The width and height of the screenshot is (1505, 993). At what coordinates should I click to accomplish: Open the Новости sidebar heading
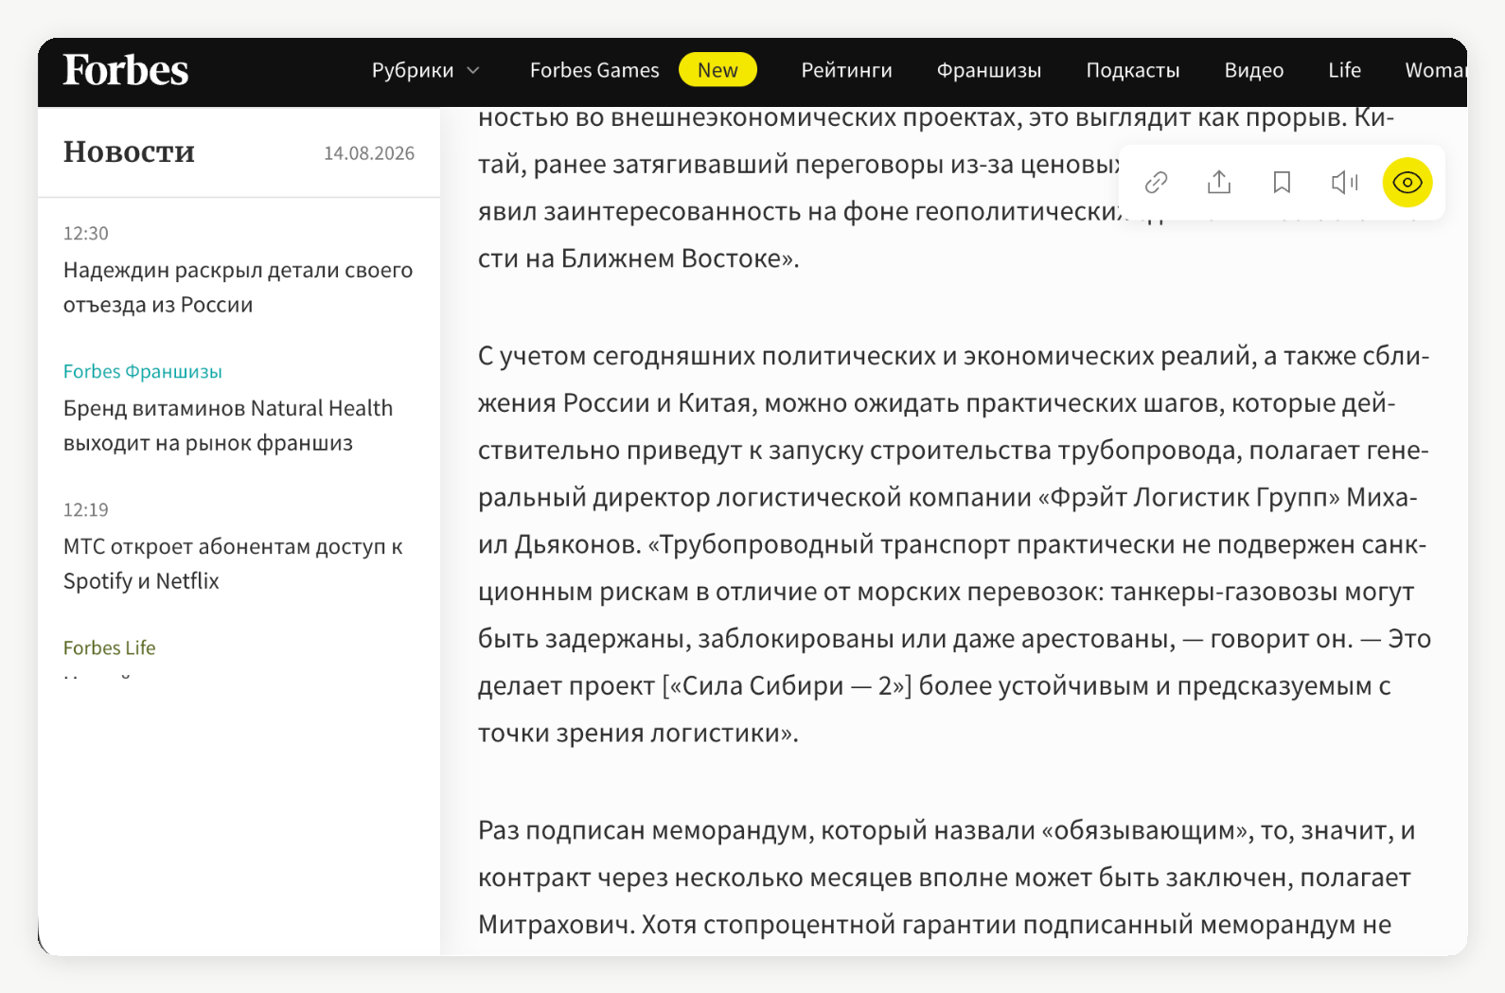pos(129,151)
